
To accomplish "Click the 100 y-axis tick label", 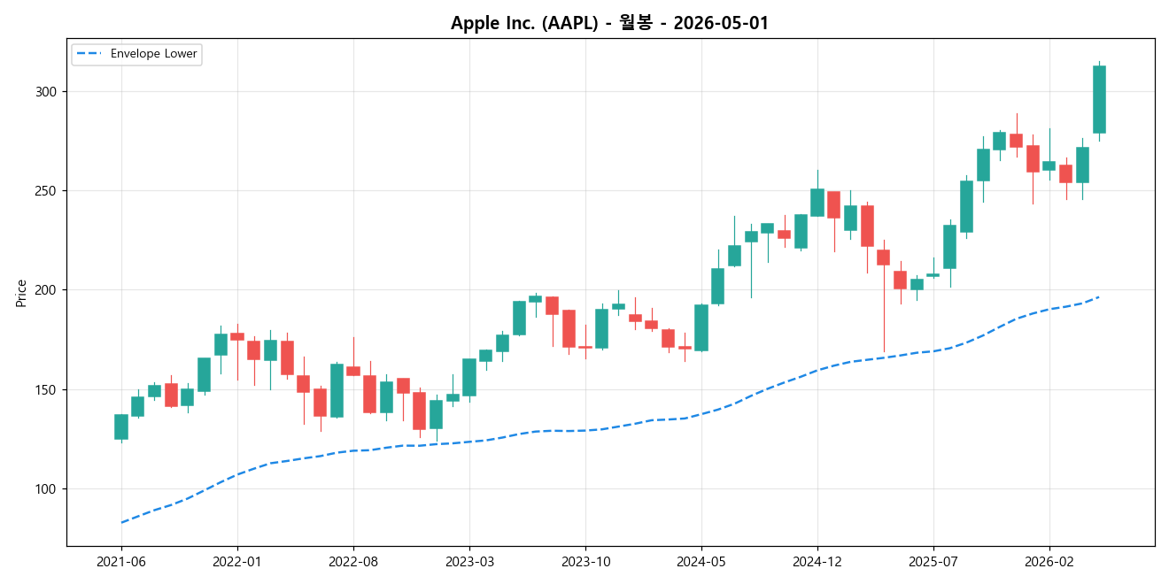I will click(x=48, y=489).
